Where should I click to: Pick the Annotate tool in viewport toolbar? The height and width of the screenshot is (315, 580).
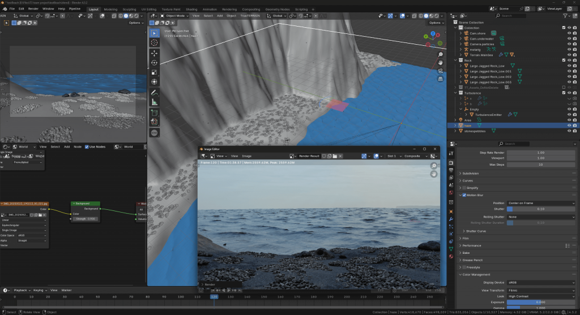coord(154,92)
